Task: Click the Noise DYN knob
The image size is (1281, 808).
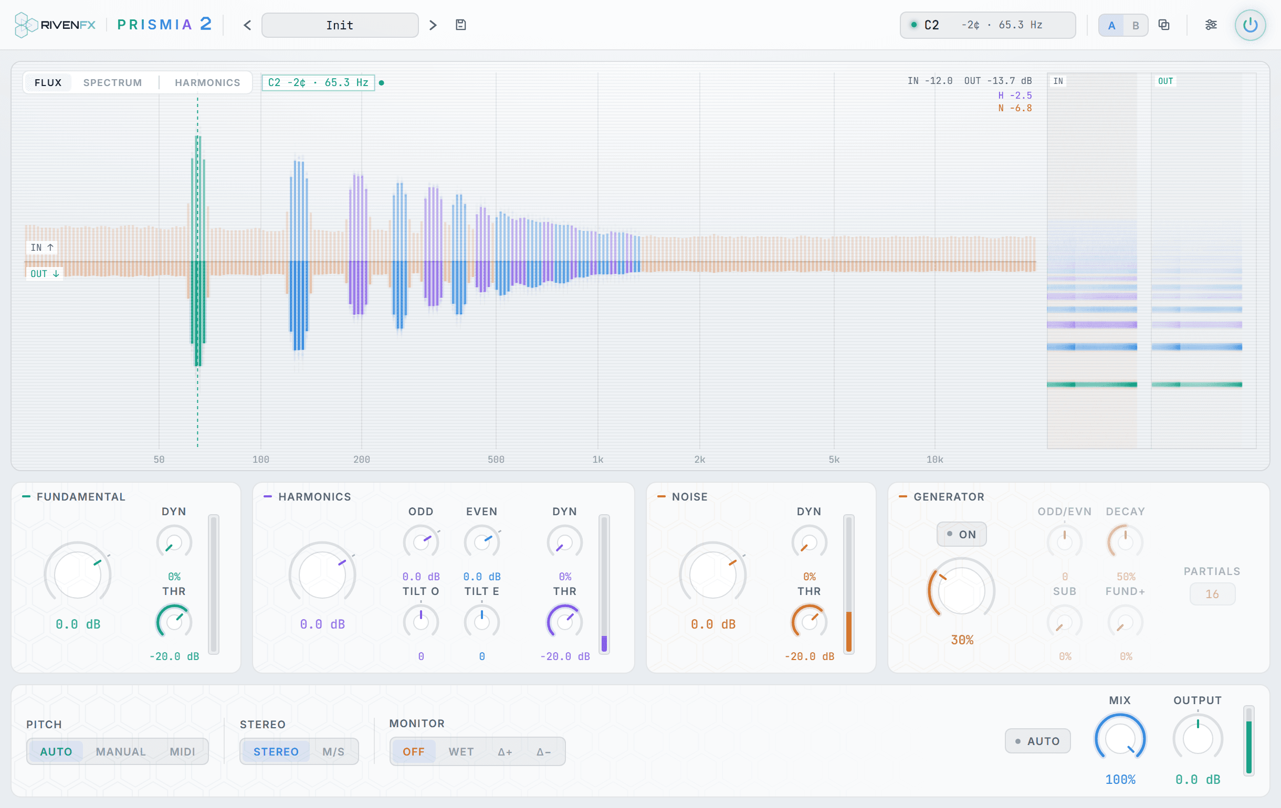Action: point(809,543)
